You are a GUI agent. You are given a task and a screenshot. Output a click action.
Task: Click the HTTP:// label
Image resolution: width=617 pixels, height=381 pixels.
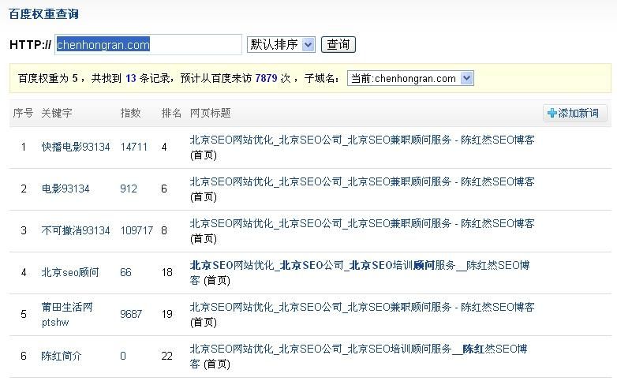30,45
